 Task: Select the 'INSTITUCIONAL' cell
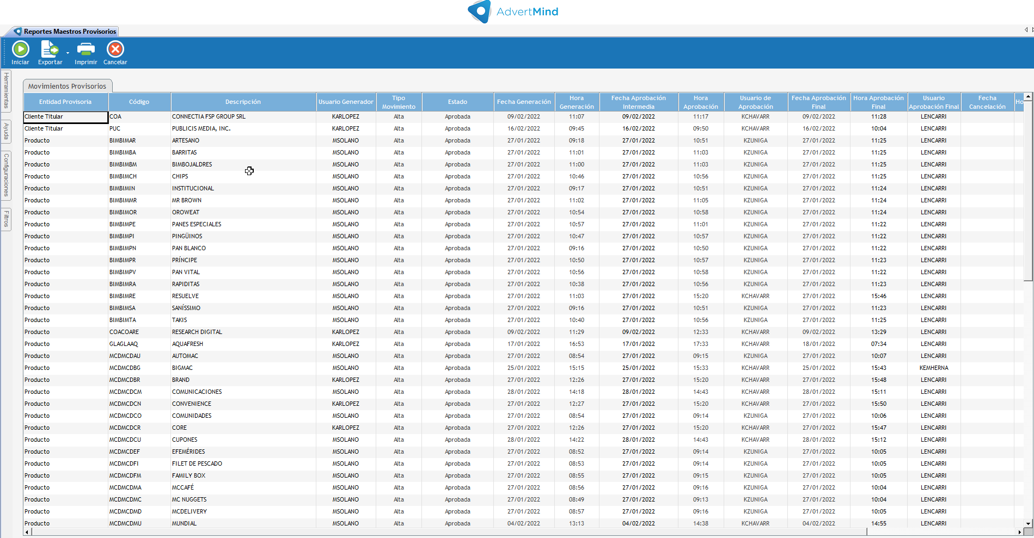[243, 188]
